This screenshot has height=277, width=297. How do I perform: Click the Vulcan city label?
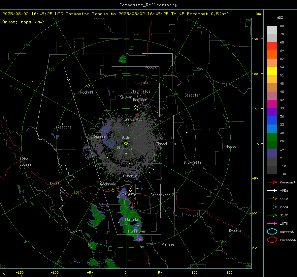pyautogui.click(x=168, y=245)
